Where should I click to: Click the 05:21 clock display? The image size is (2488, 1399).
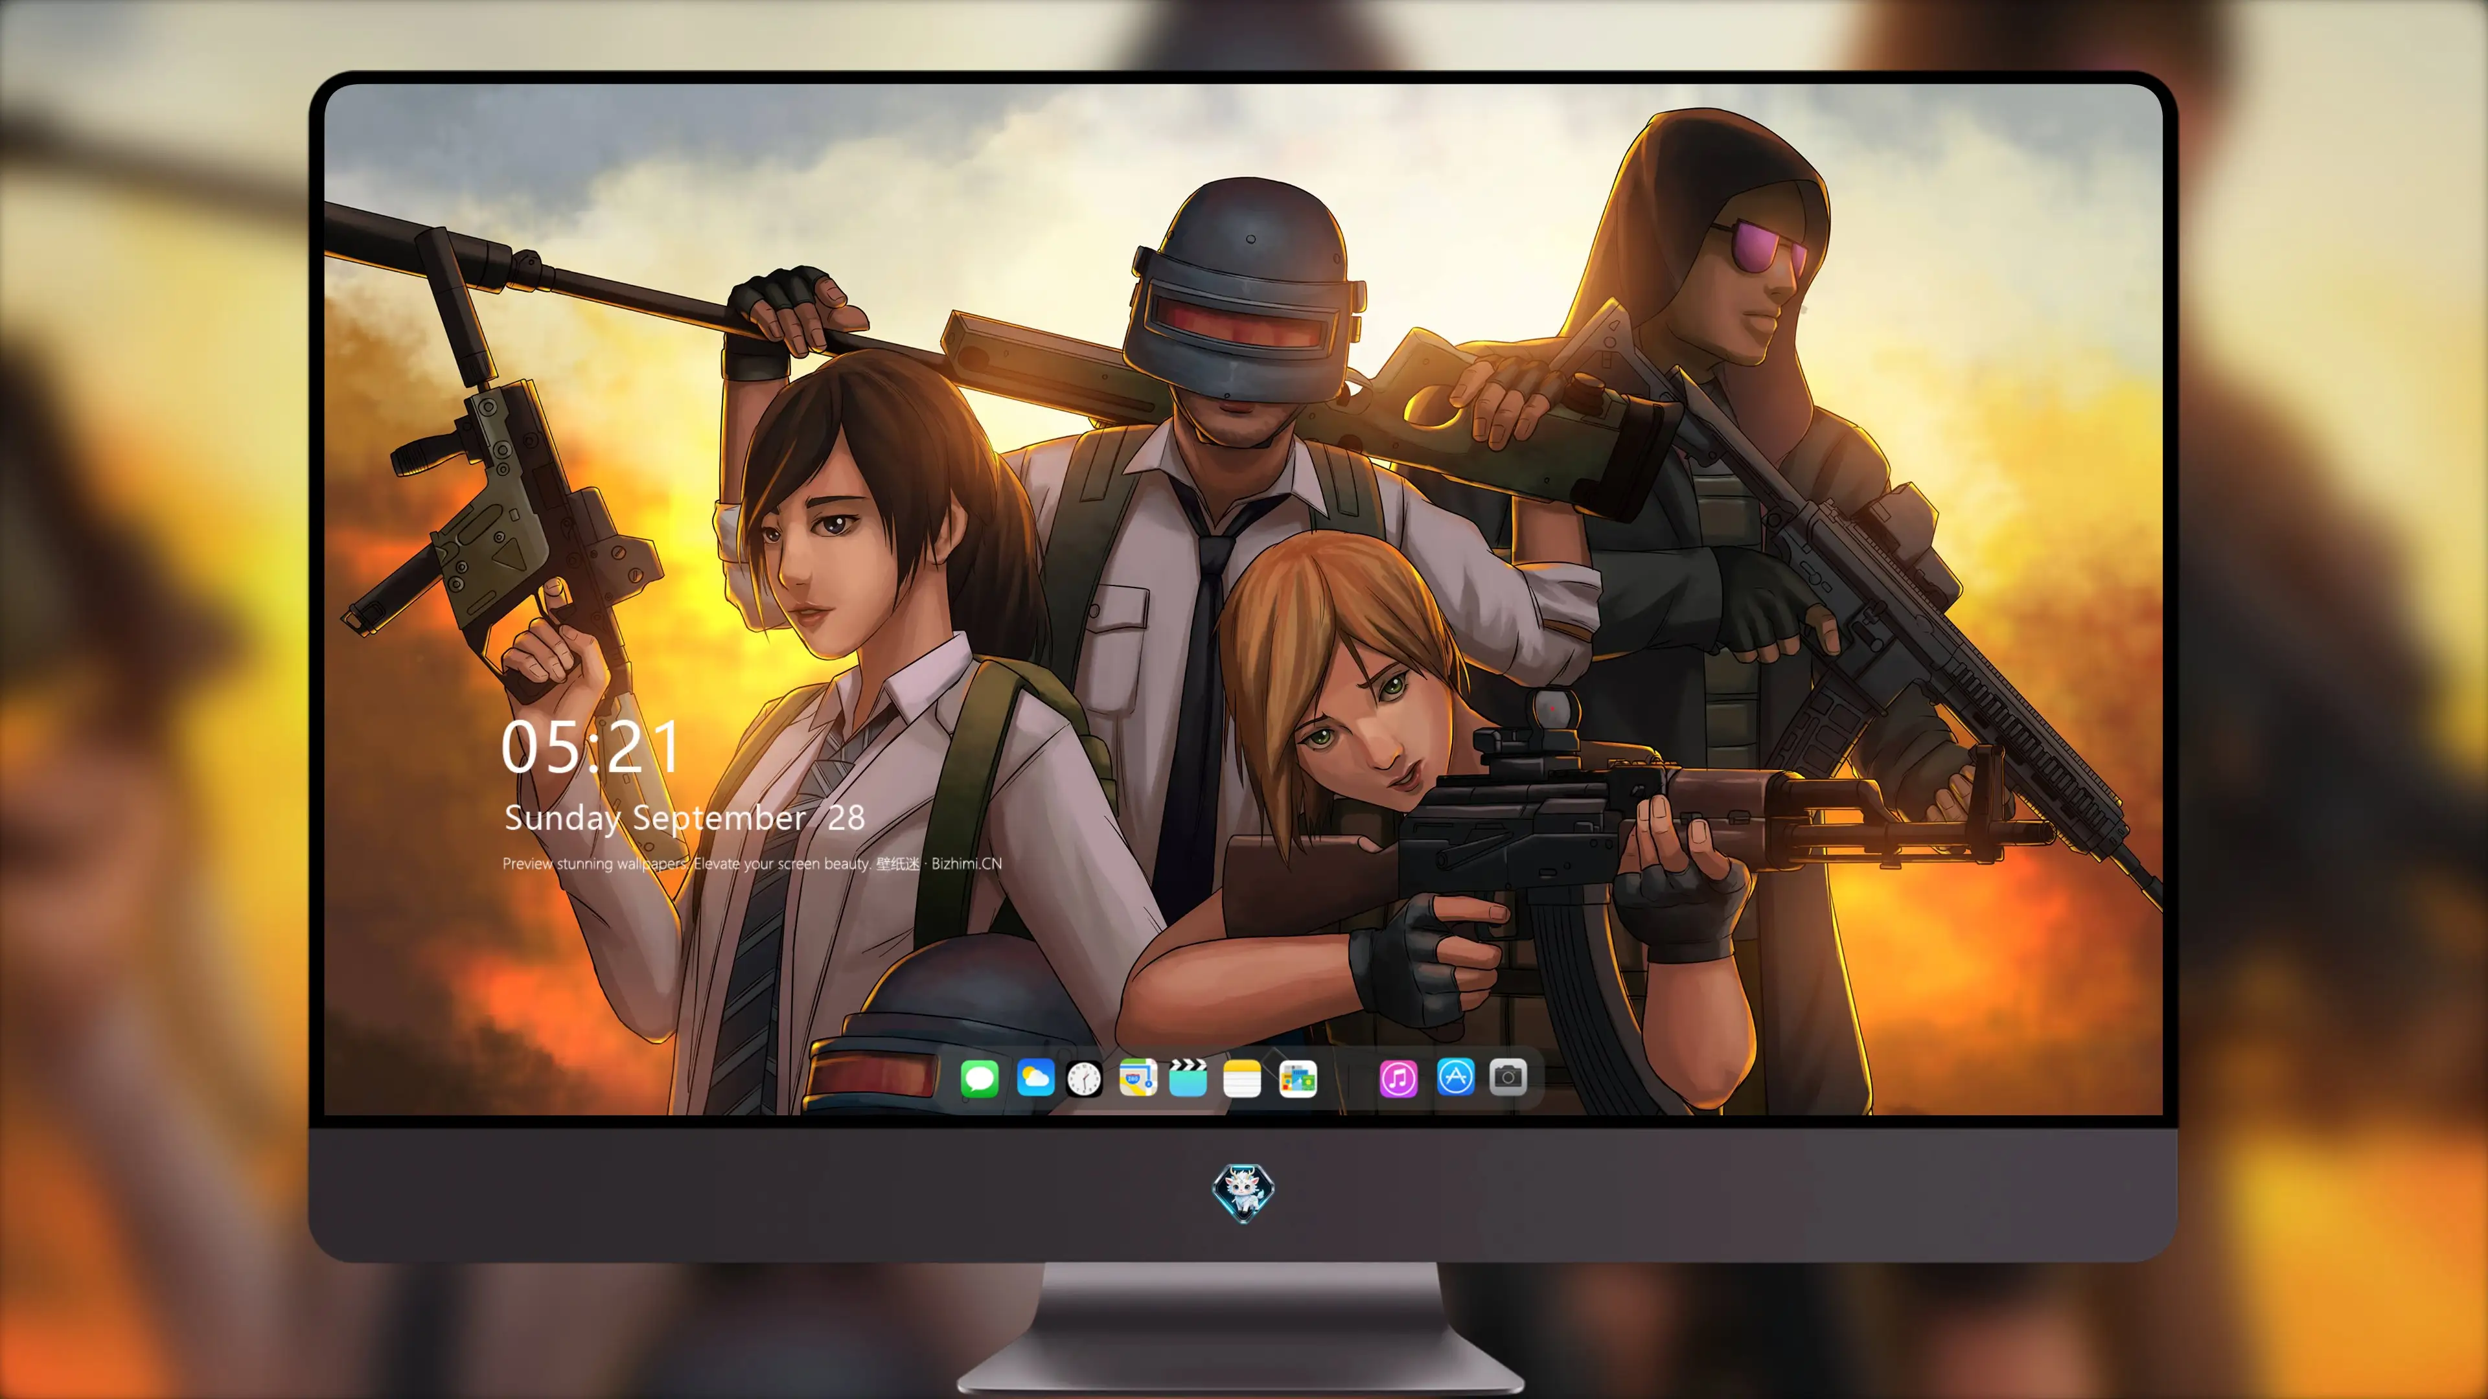click(590, 747)
